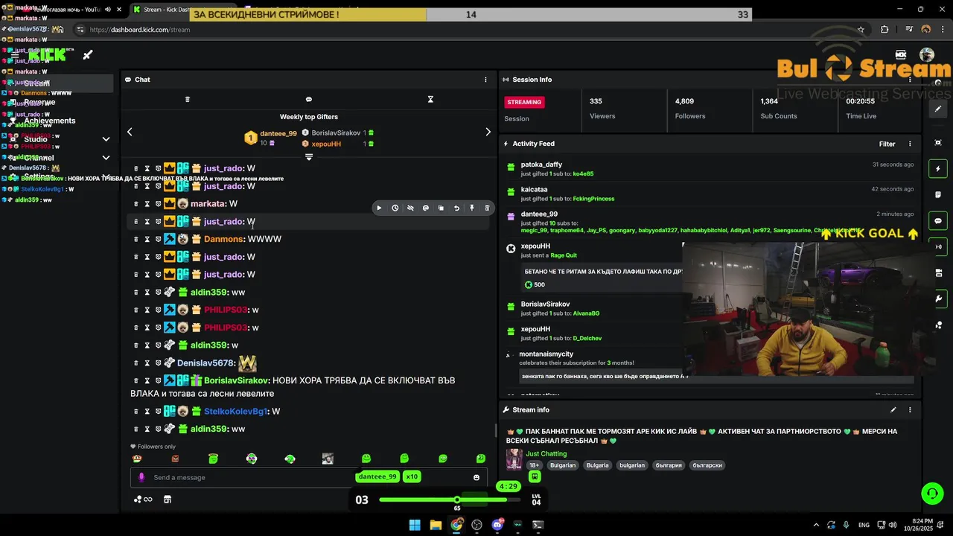Click FckingPrincess recipient link
Image resolution: width=953 pixels, height=536 pixels.
coord(593,199)
